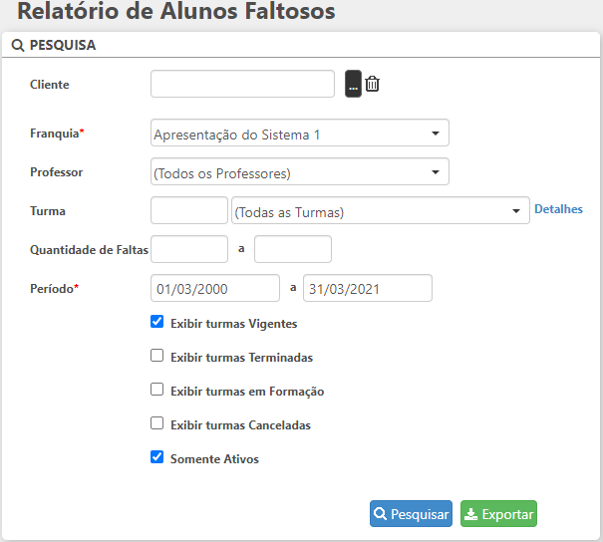Enable Exibir turmas Terminadas checkbox
Screen dimensions: 603x542
(x=156, y=356)
